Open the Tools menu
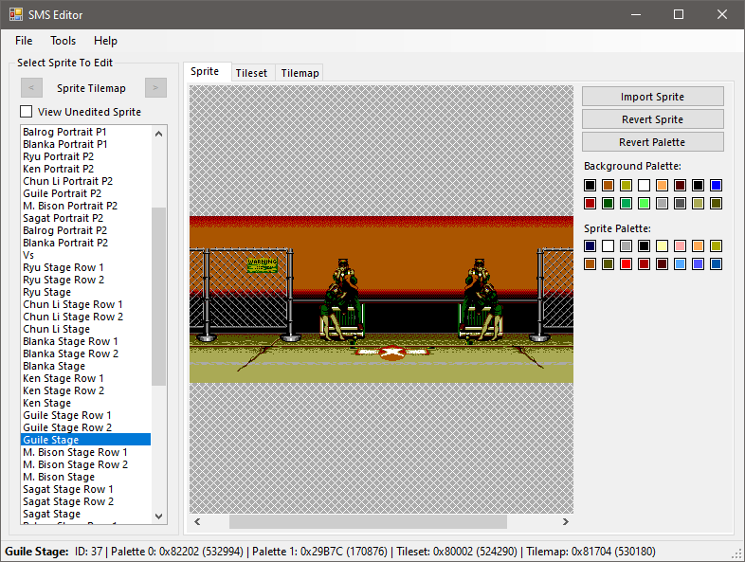 64,41
